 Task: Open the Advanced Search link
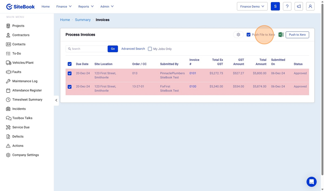coord(133,49)
